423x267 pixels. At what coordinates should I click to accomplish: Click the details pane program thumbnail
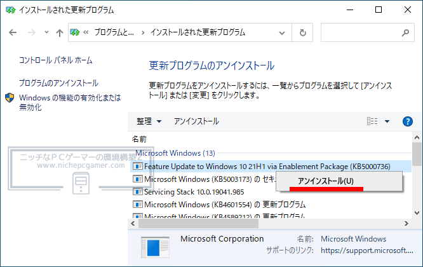click(155, 247)
